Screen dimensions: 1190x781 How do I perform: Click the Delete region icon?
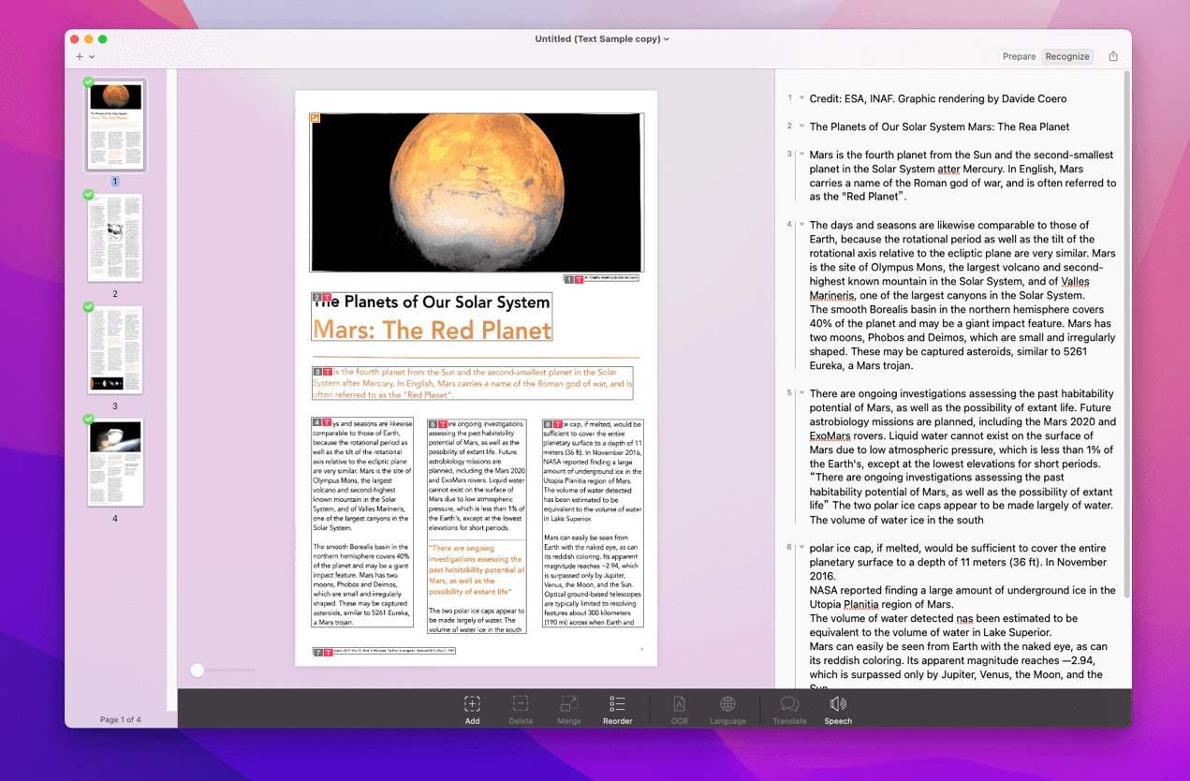(521, 704)
